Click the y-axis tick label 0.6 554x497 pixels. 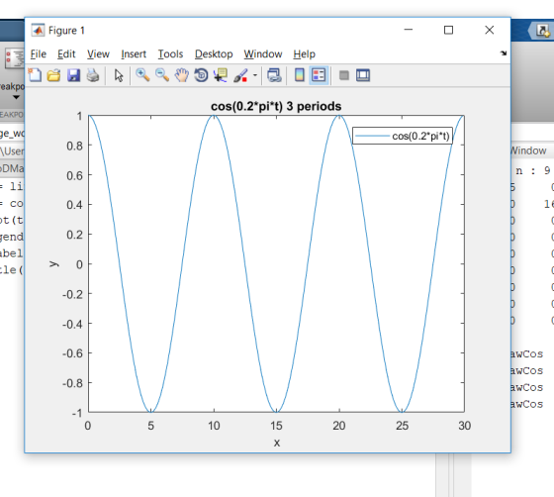pyautogui.click(x=74, y=175)
